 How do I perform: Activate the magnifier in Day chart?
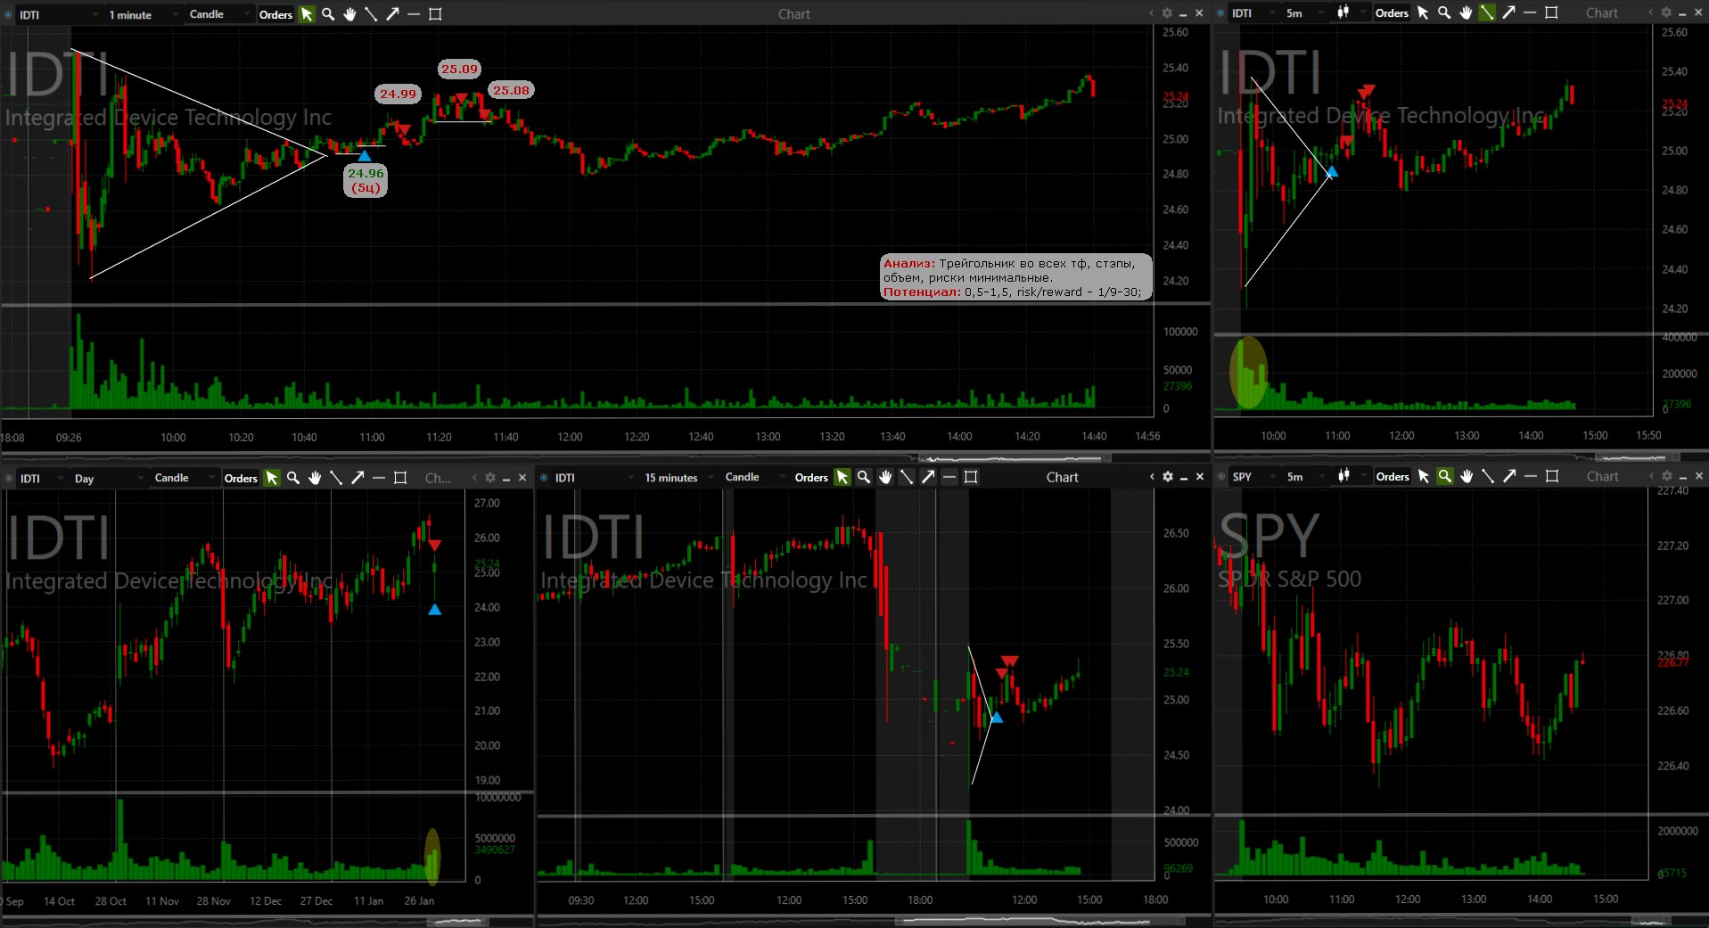coord(293,478)
